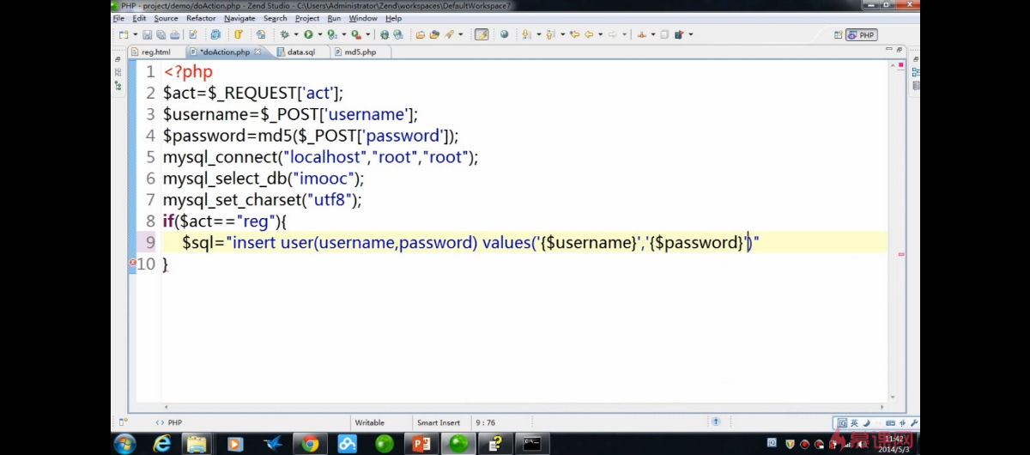Open PowerPoint from taskbar
Image resolution: width=1030 pixels, height=455 pixels.
[x=421, y=443]
